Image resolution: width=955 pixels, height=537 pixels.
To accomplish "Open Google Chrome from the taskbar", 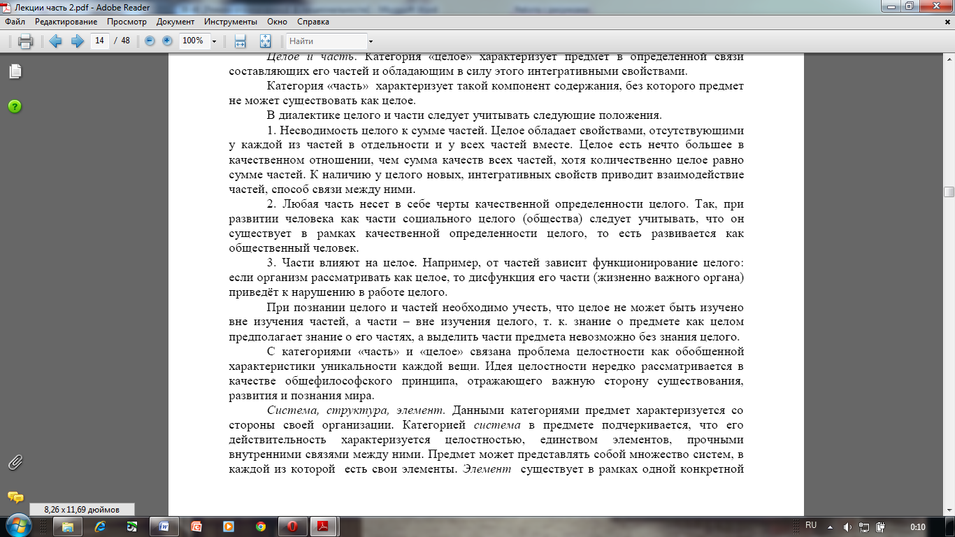I will pos(261,527).
